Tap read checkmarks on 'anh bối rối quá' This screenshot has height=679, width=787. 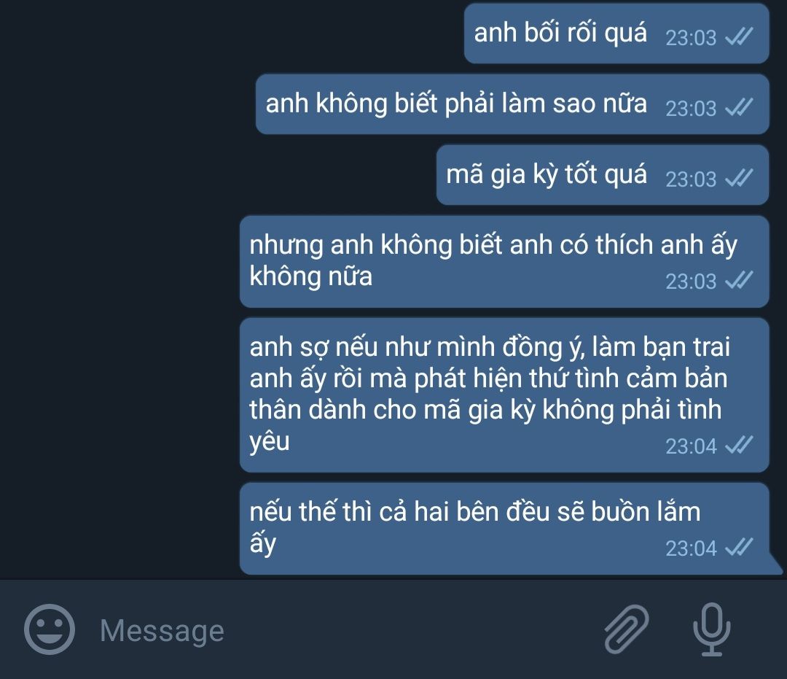740,36
